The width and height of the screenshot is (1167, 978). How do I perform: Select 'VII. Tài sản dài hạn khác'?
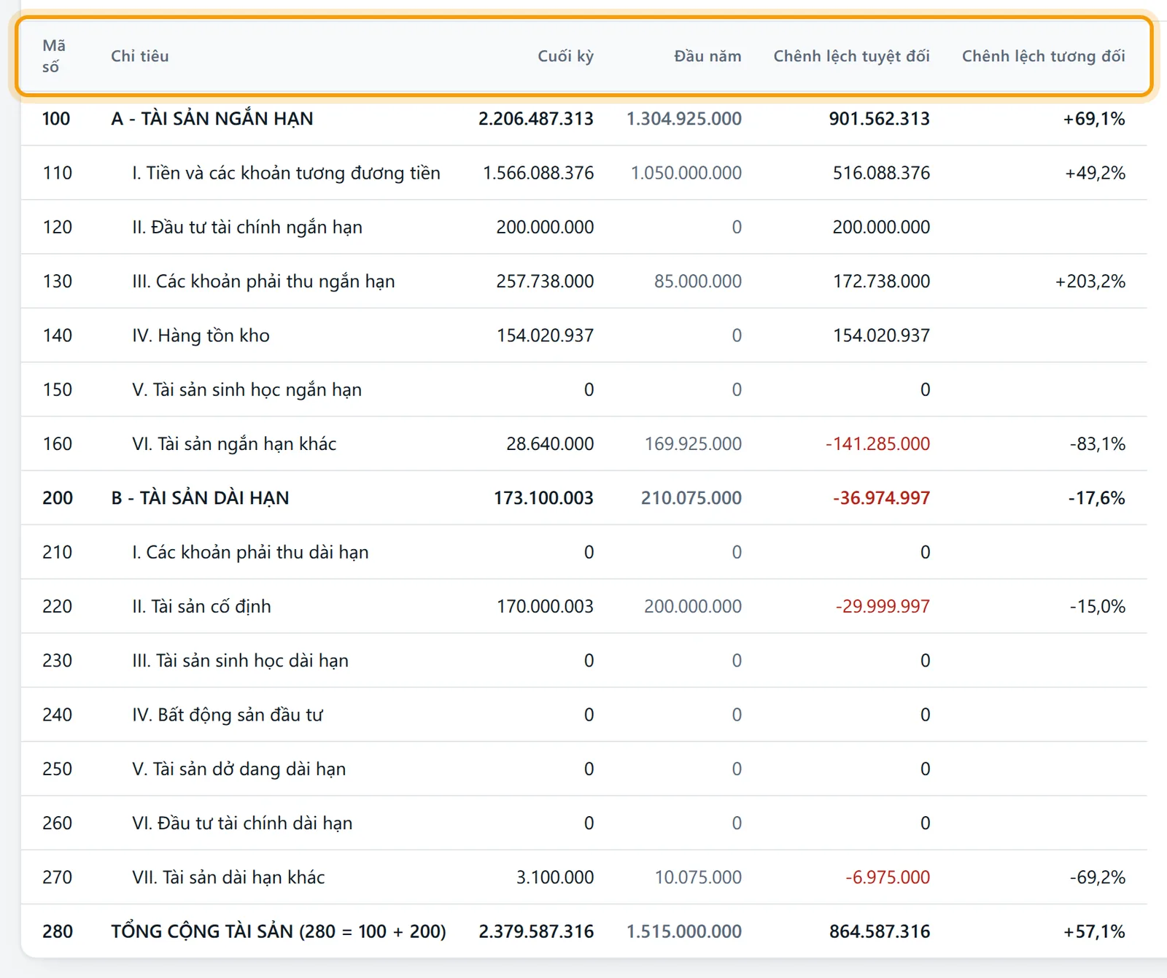(x=228, y=877)
